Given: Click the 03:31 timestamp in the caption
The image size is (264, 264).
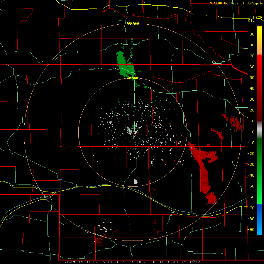Looking at the screenshot, I should [197, 262].
